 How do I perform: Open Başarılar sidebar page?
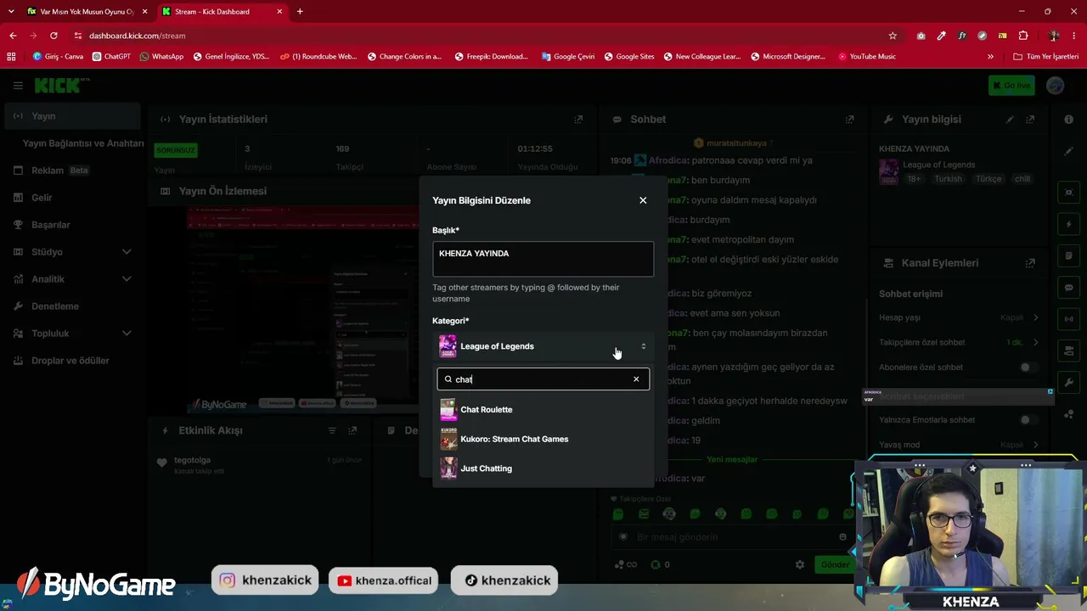pyautogui.click(x=71, y=225)
